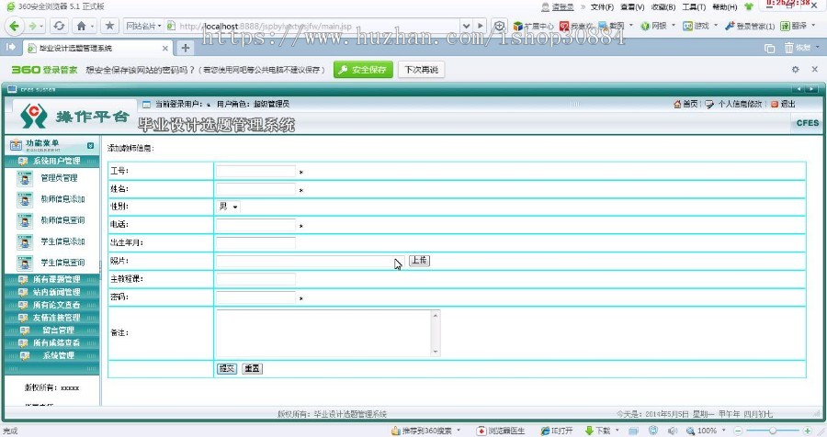
Task: Expand 留言管理 section
Action: (52, 330)
